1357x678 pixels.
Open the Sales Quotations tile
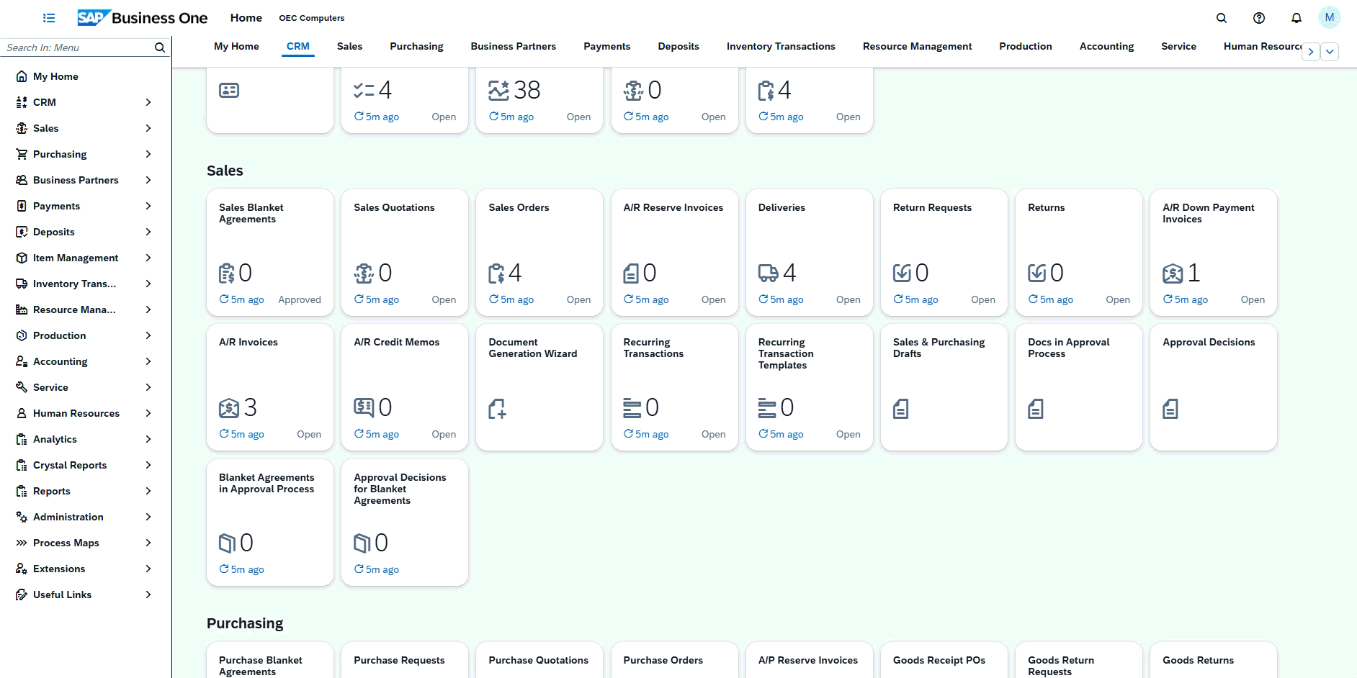405,253
